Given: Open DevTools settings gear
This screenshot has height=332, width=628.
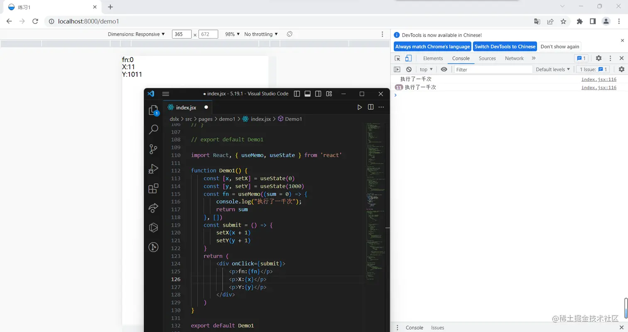Looking at the screenshot, I should [x=599, y=58].
